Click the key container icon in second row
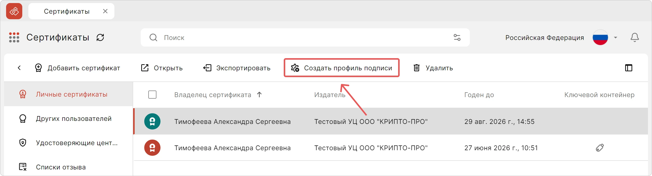Image resolution: width=652 pixels, height=176 pixels. [600, 148]
